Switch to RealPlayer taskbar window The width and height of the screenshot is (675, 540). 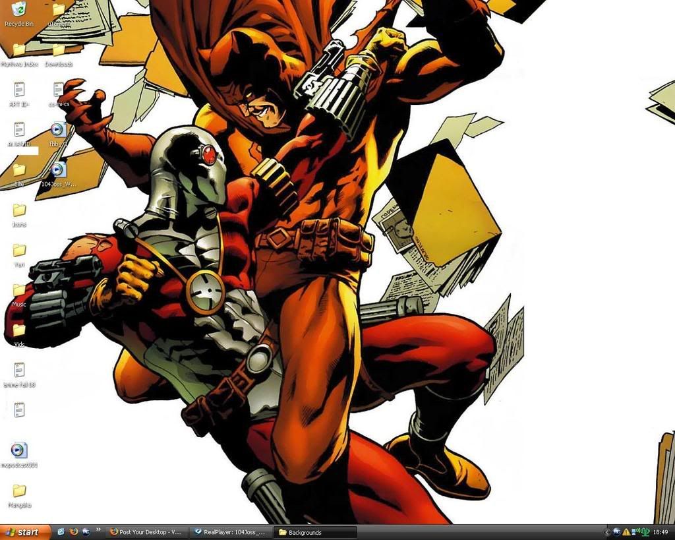229,532
